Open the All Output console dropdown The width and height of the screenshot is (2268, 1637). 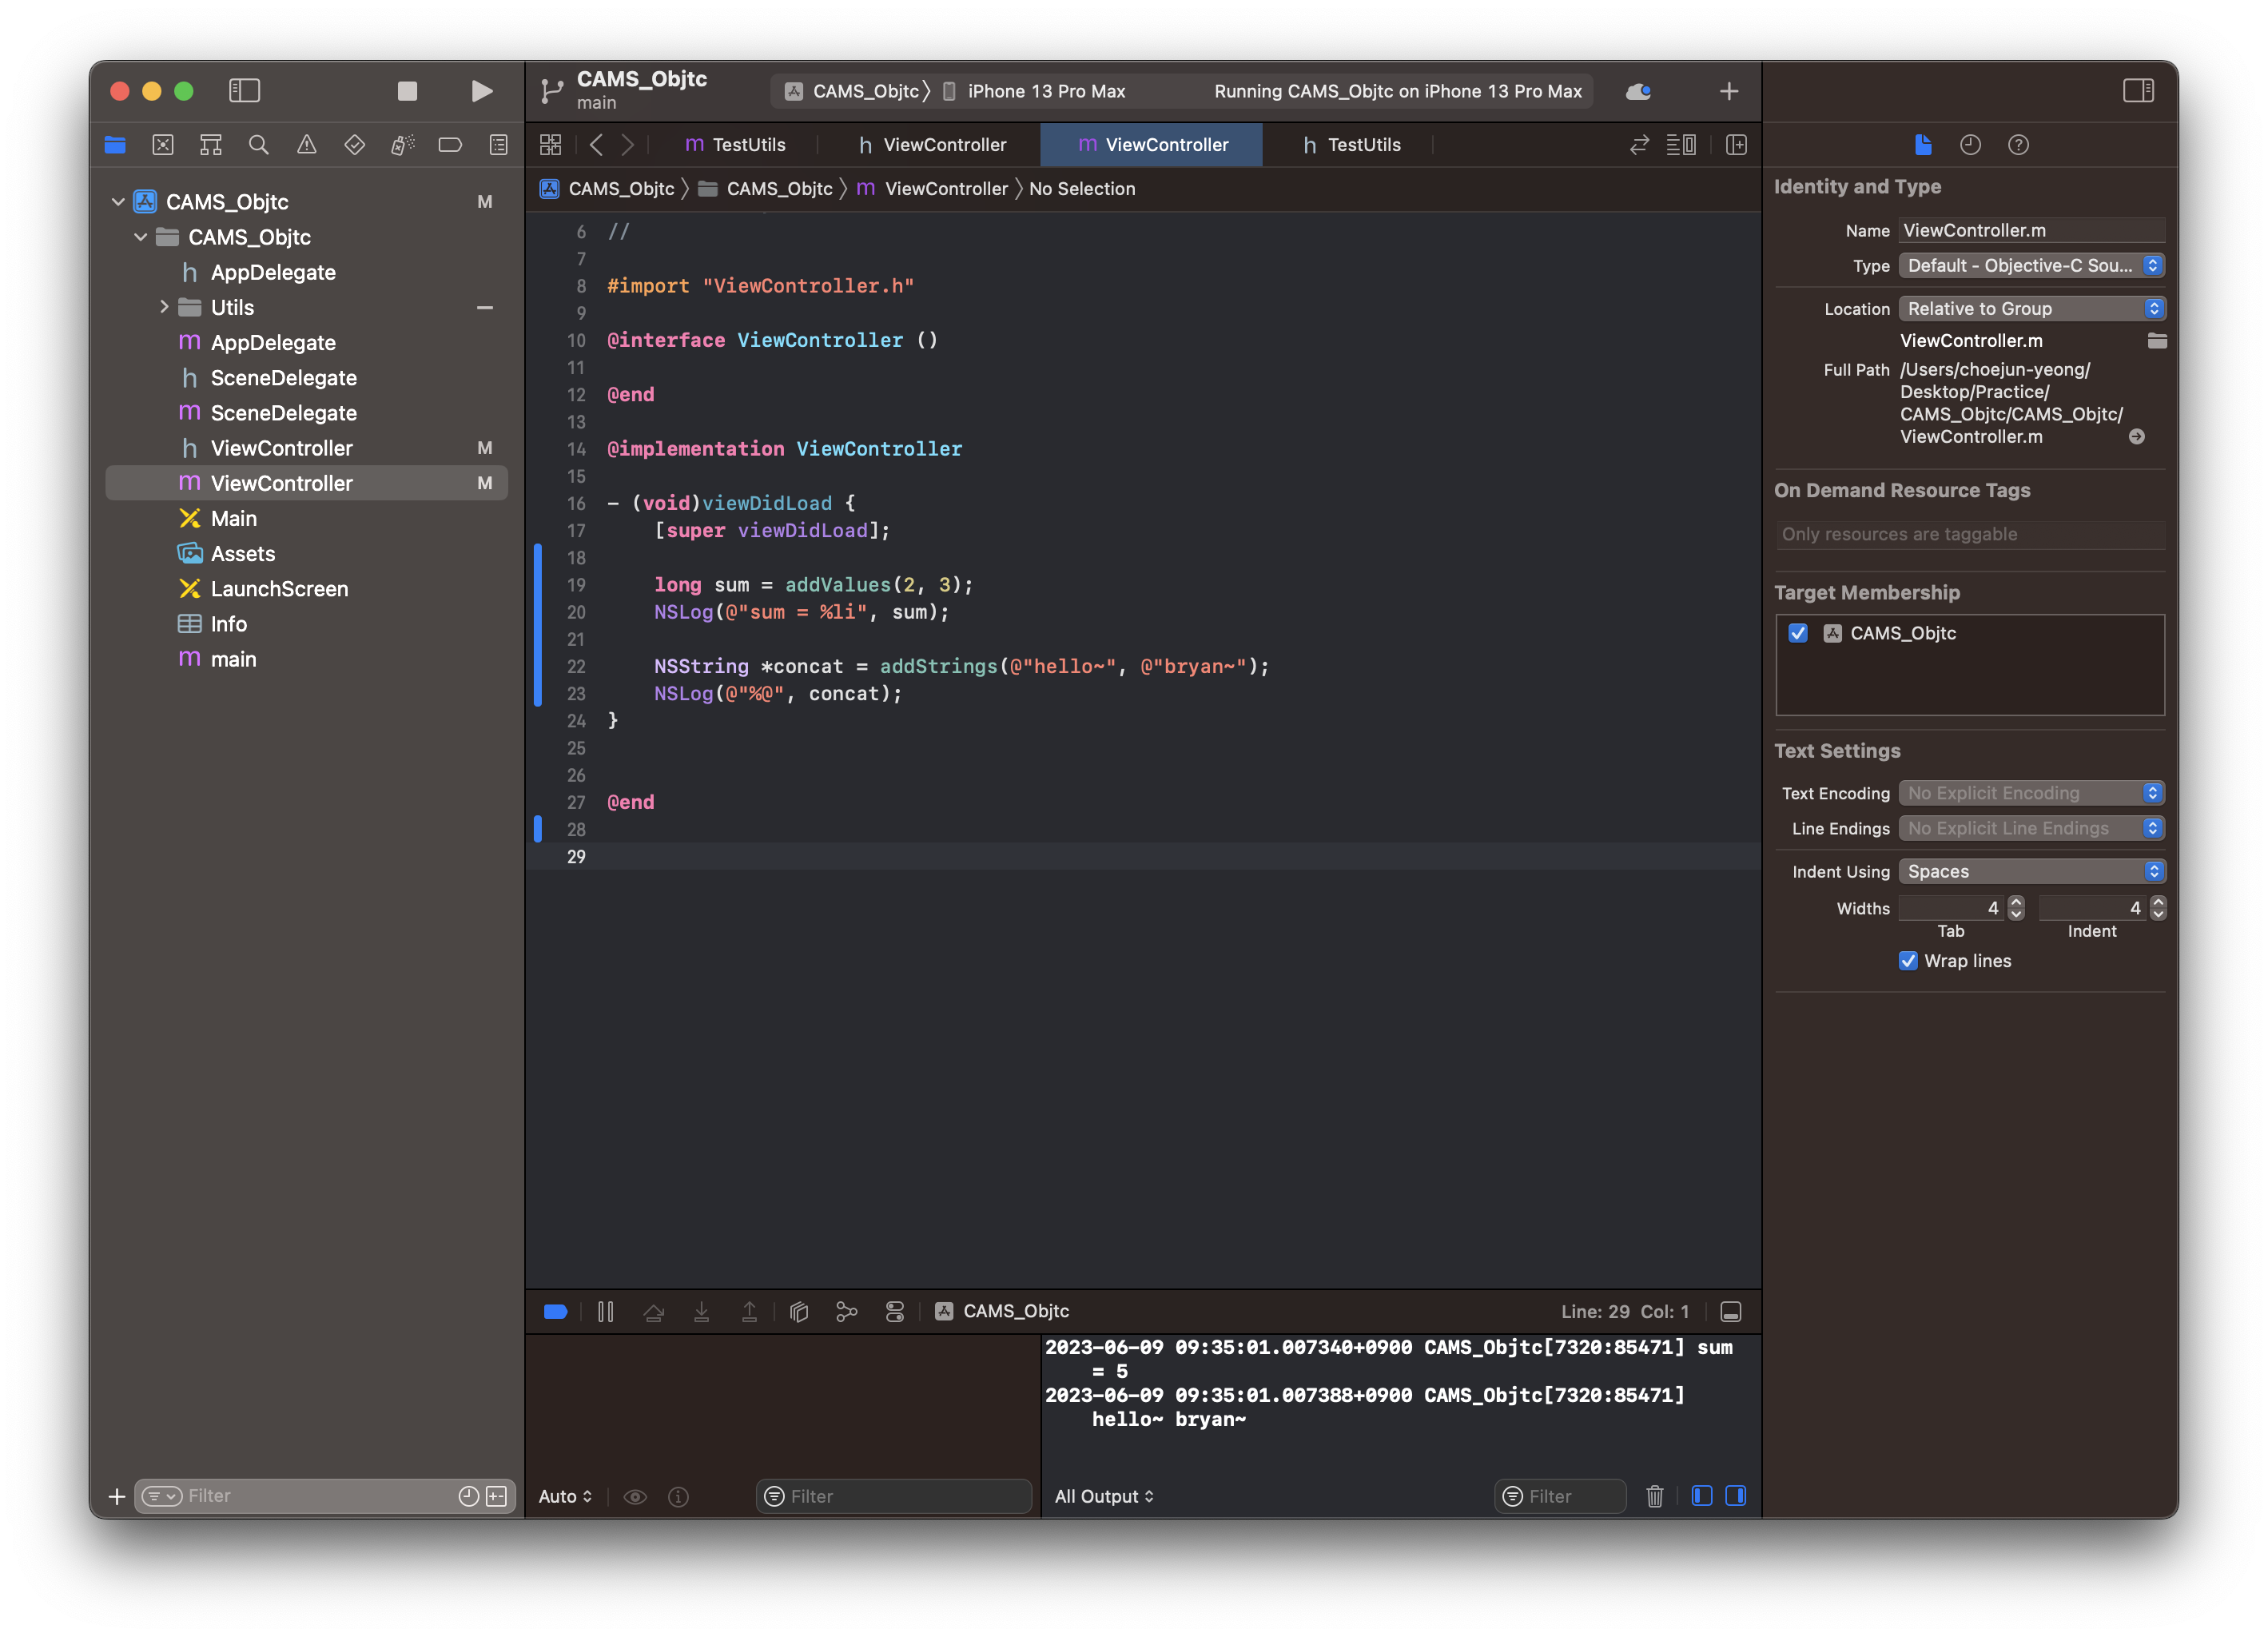(x=1104, y=1496)
